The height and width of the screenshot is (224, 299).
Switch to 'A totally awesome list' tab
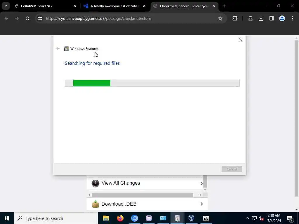point(114,6)
